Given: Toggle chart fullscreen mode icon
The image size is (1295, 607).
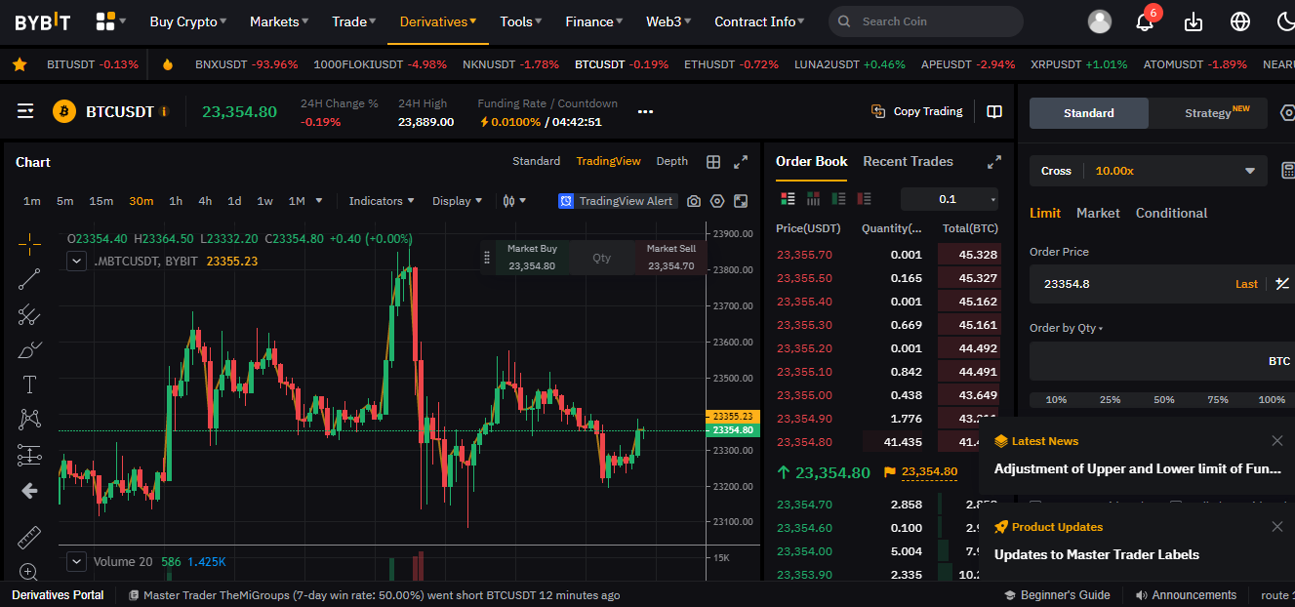Looking at the screenshot, I should click(x=741, y=201).
